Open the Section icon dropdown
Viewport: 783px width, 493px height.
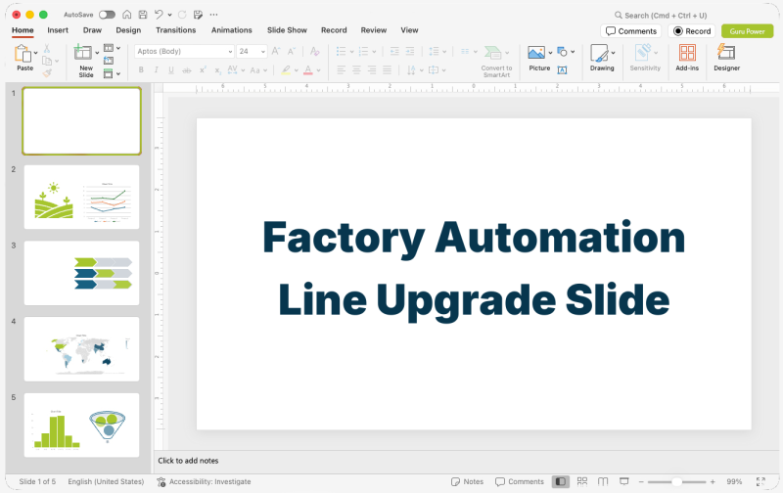(112, 73)
